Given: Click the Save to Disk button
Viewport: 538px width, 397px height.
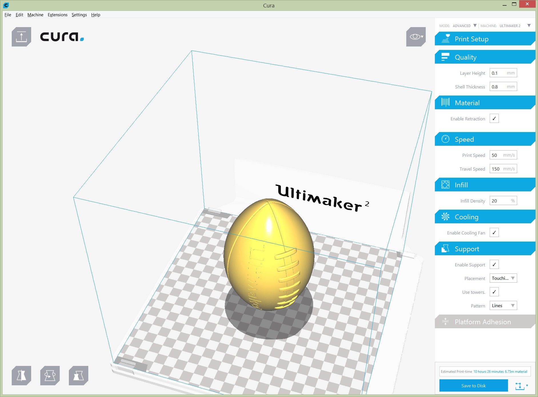Looking at the screenshot, I should [x=473, y=386].
